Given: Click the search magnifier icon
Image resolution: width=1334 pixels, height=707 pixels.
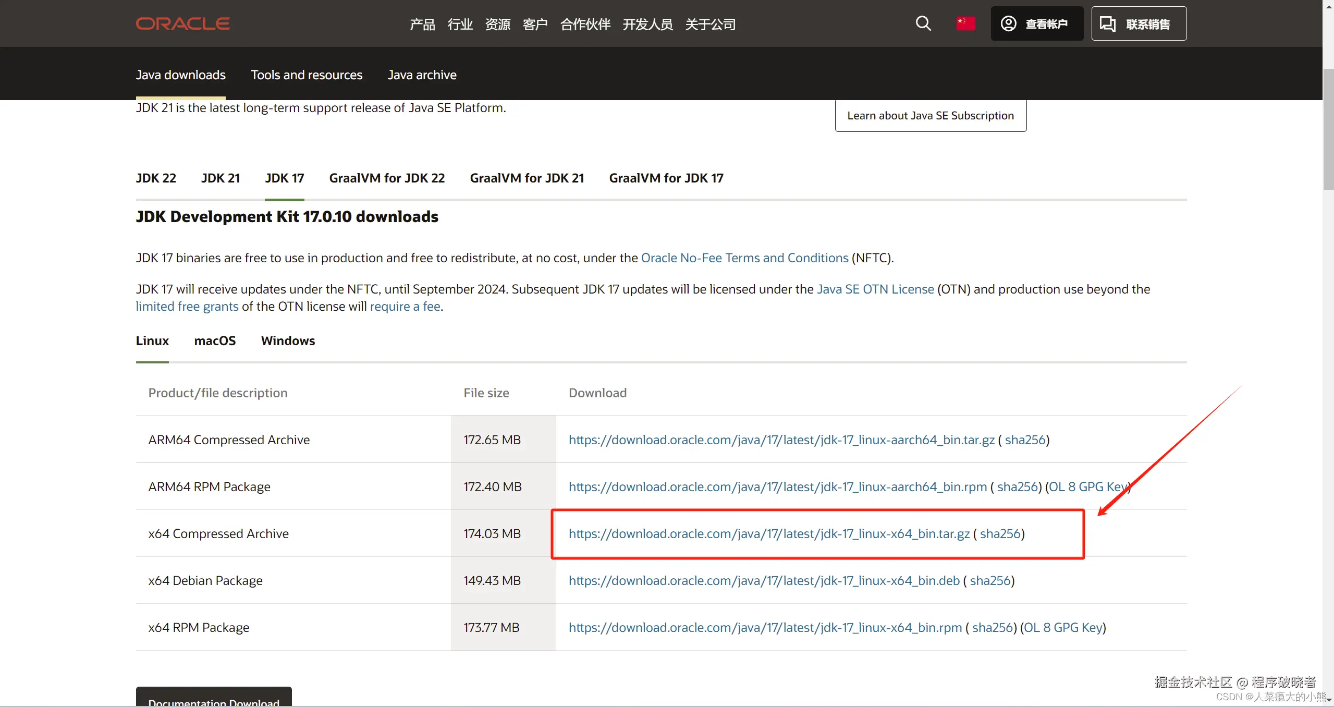Looking at the screenshot, I should (x=923, y=23).
